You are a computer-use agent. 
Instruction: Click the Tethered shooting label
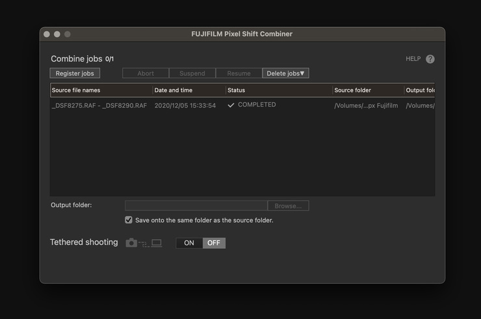tap(84, 242)
